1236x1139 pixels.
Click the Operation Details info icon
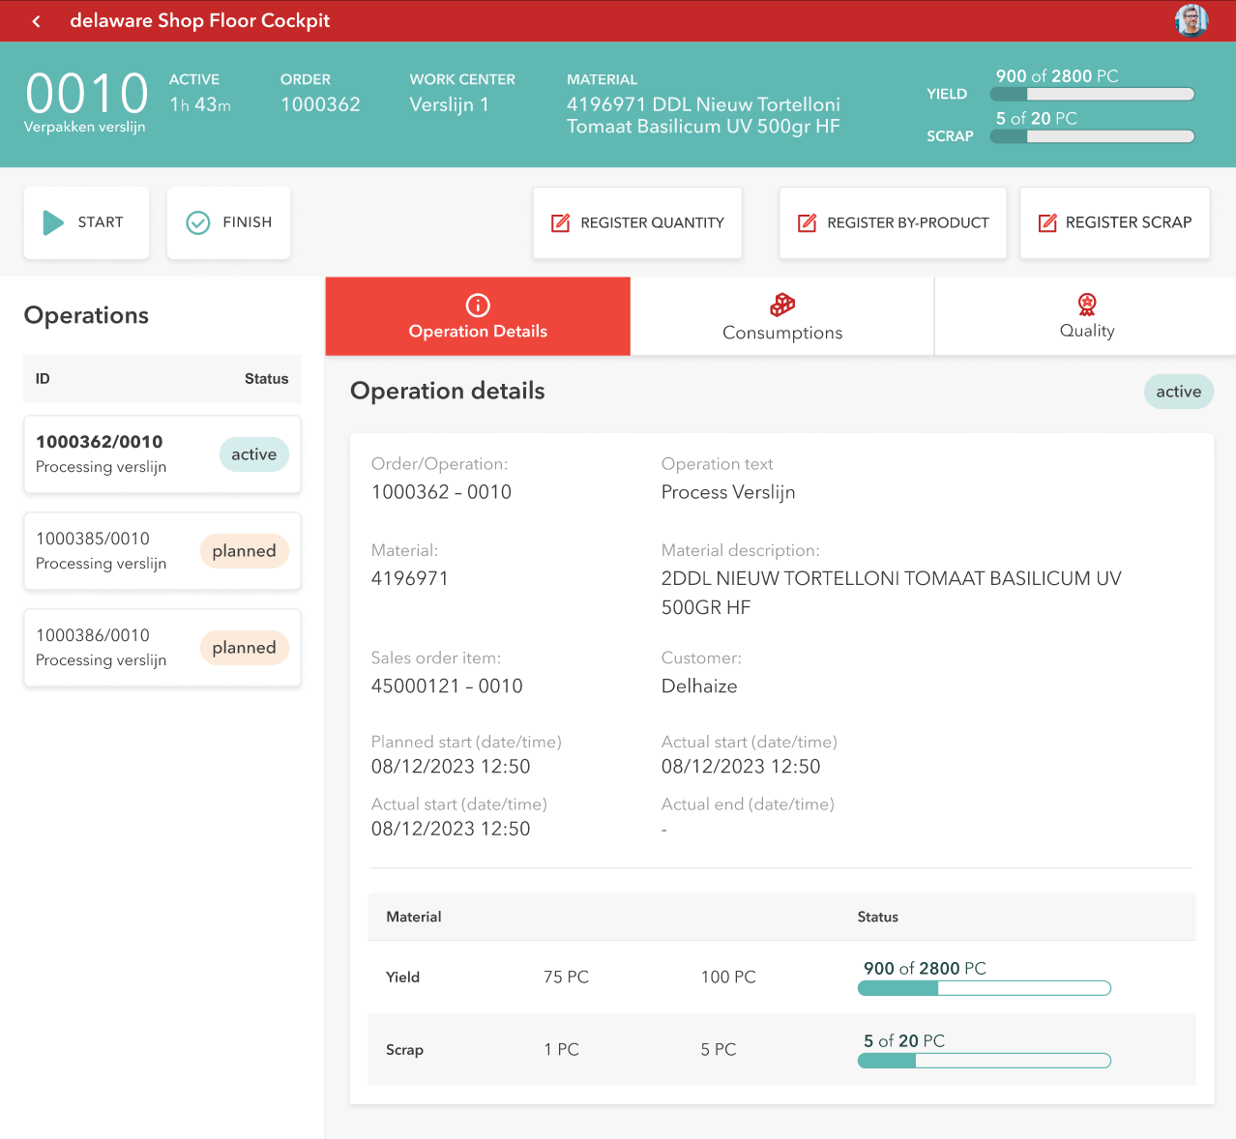coord(478,306)
